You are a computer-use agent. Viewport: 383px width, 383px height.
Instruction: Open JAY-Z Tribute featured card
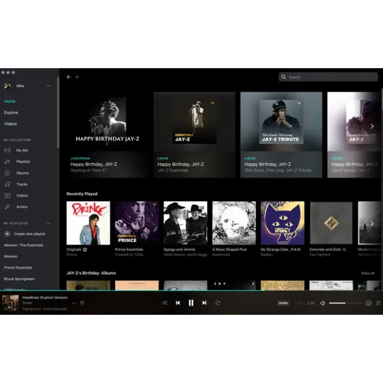coord(281,135)
